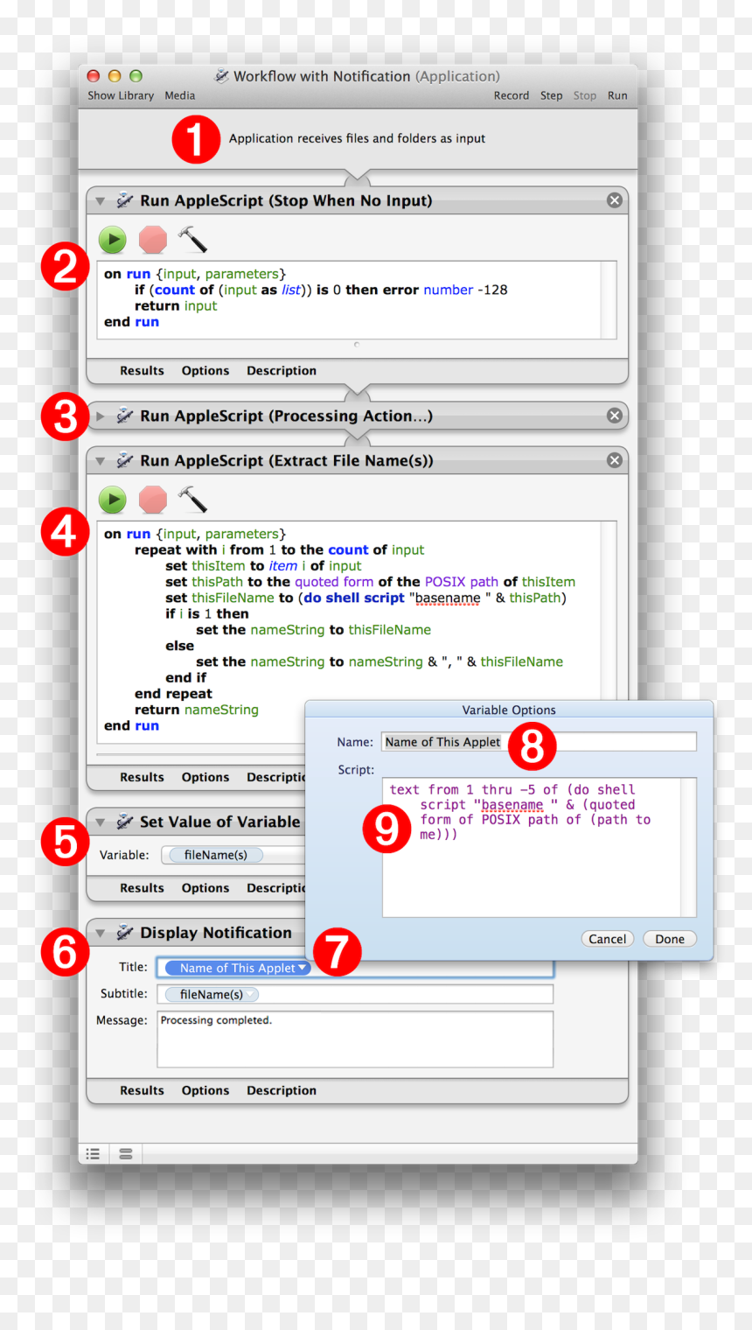Show Results of Set Value of Variable
Image resolution: width=752 pixels, height=1330 pixels.
pos(142,888)
